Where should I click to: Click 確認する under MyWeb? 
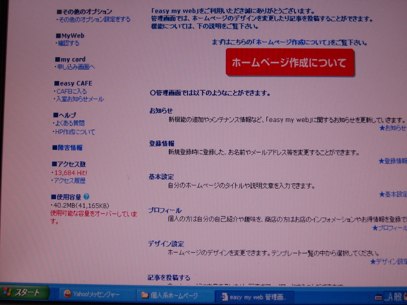click(x=69, y=43)
